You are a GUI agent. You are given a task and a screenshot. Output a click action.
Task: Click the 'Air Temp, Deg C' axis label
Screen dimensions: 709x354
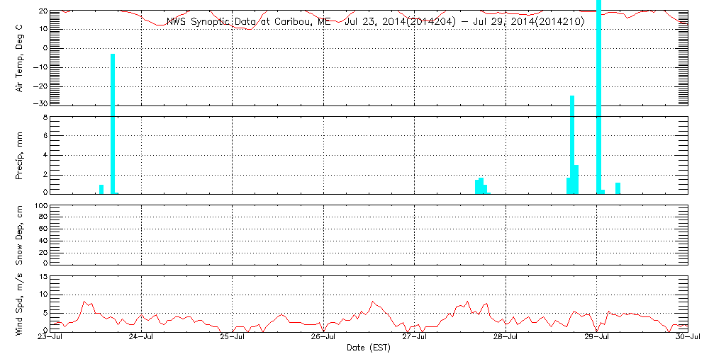click(x=20, y=57)
